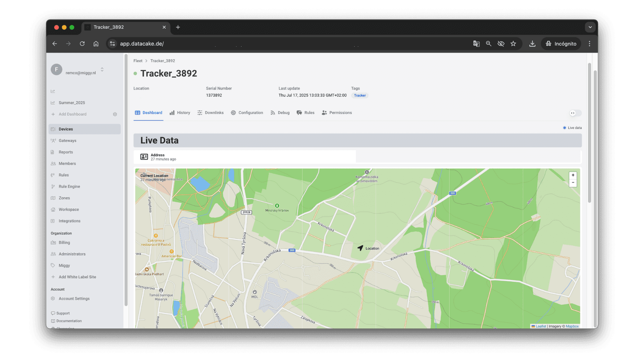
Task: Open dashboard settings gear in sidebar
Action: [x=115, y=114]
